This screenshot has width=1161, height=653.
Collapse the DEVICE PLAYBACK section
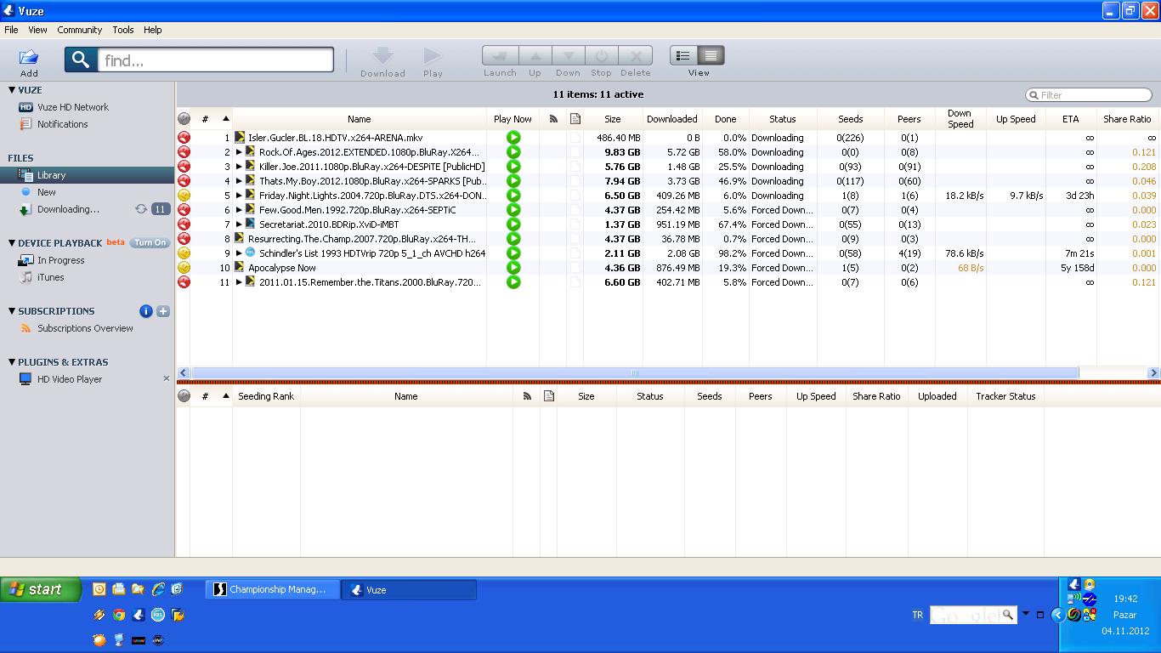12,242
